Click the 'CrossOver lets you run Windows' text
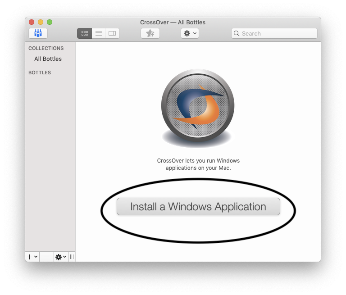Viewport: 346px width, 295px height. [198, 160]
